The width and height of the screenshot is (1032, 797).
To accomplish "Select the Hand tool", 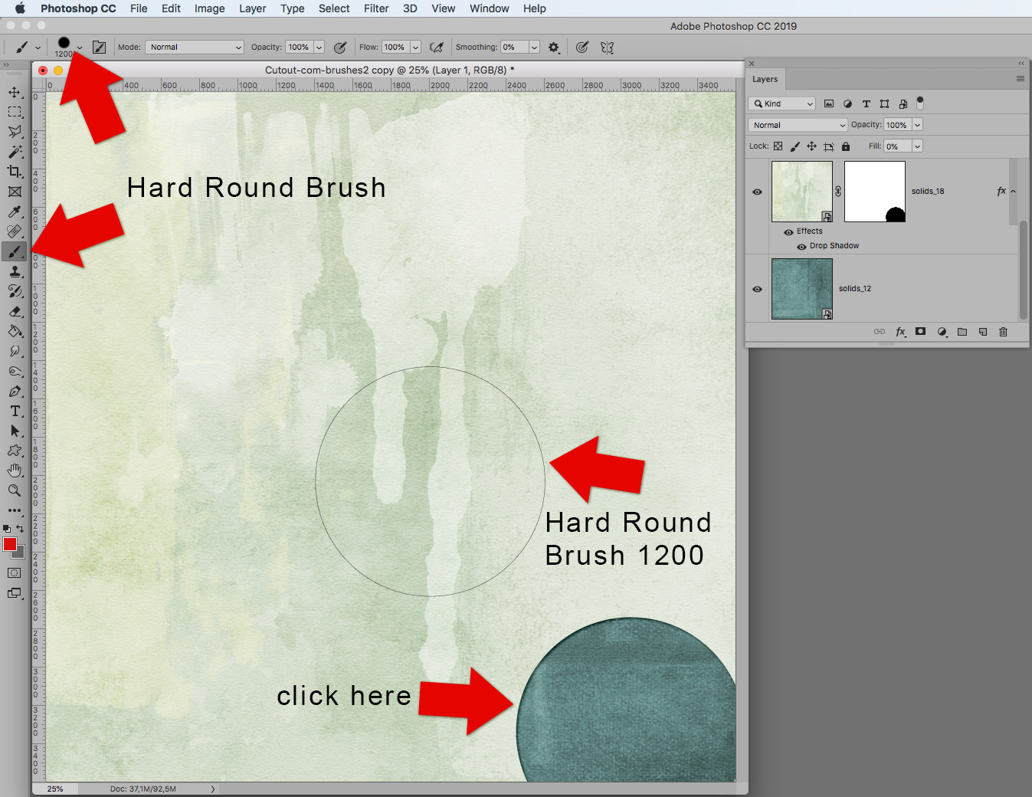I will pos(15,471).
